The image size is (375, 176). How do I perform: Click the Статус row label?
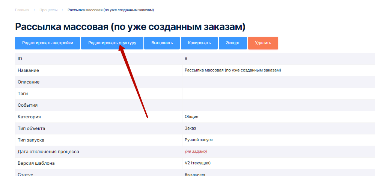click(x=26, y=175)
